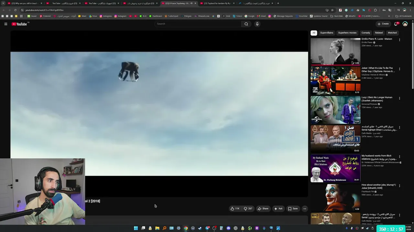
Task: Open the Joker talk show thumbnail
Action: 335,81
